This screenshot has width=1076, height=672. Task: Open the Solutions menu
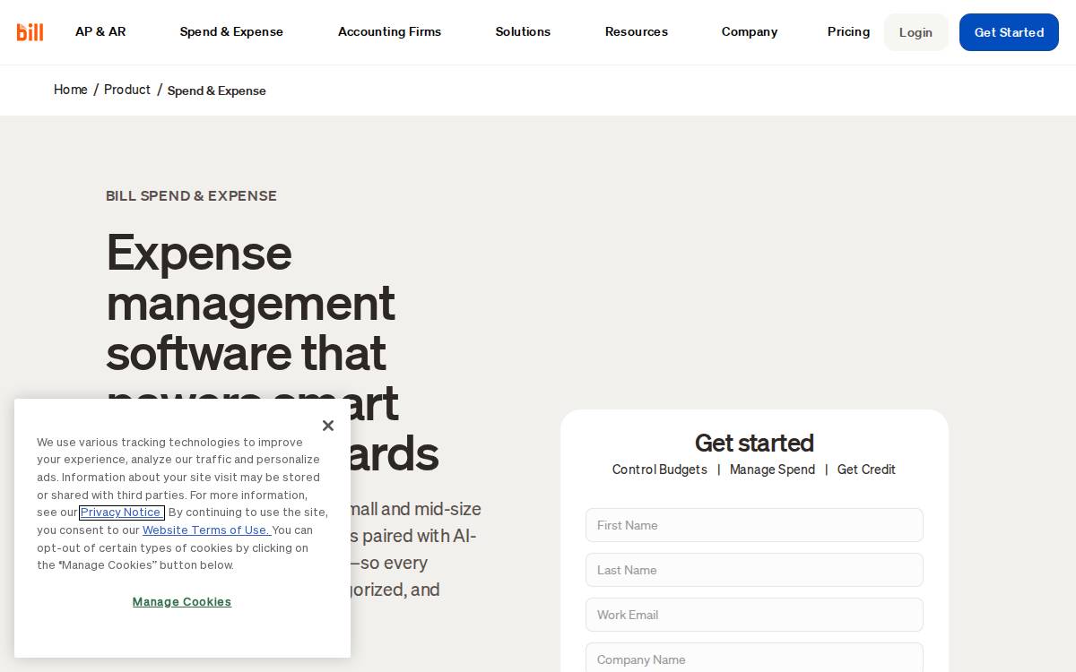[523, 31]
